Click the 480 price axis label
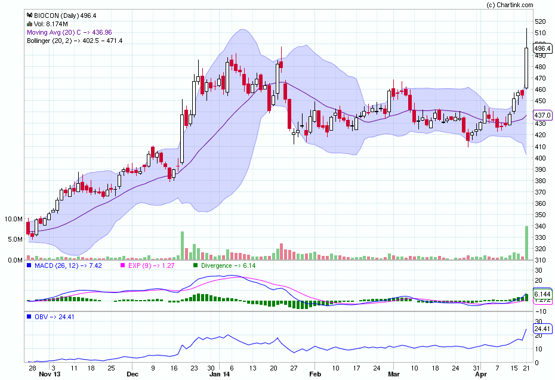The image size is (555, 380). [x=541, y=67]
